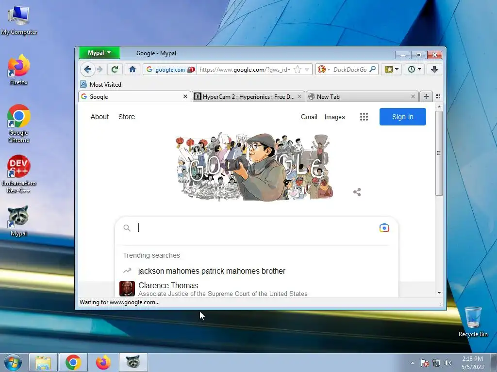This screenshot has height=372, width=497.
Task: Click the Google Doodle illustration
Action: pos(254,167)
